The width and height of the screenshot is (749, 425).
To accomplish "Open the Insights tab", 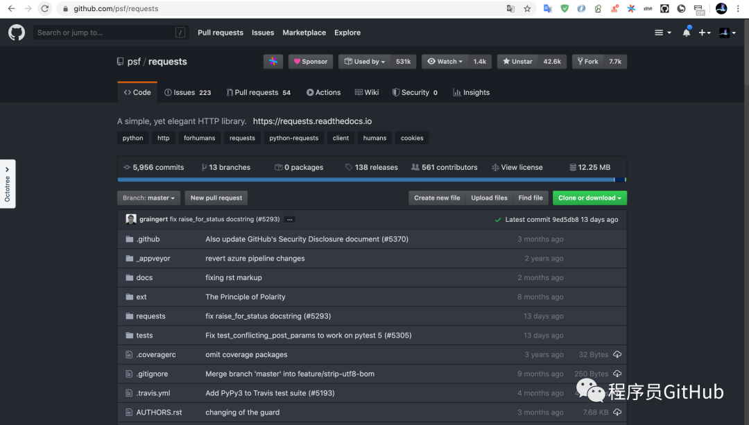I will (471, 93).
